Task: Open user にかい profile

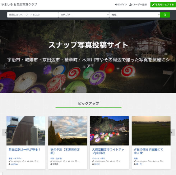Action: [x=97, y=164]
